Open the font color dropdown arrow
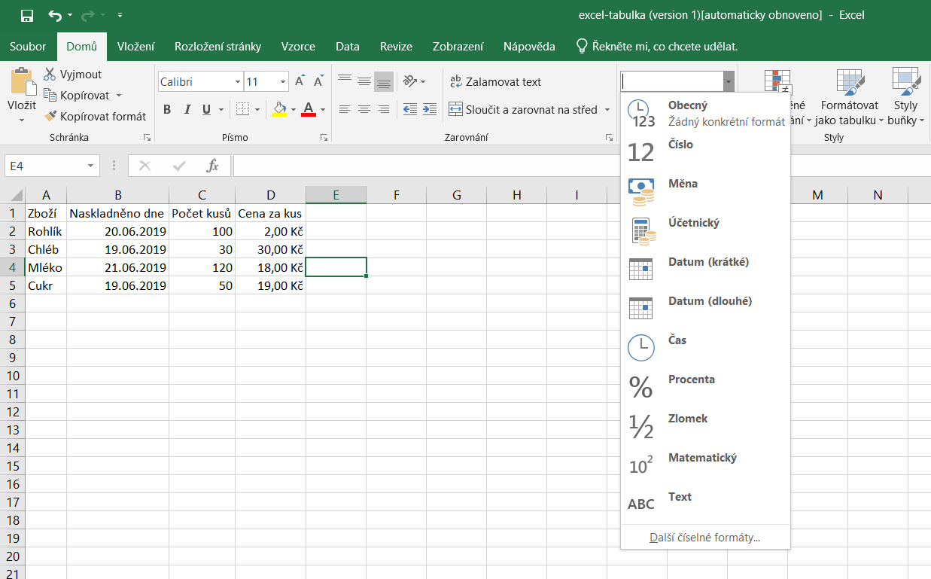931x579 pixels. click(x=323, y=109)
